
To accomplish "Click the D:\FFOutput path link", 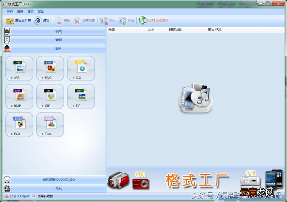I will click(x=20, y=196).
